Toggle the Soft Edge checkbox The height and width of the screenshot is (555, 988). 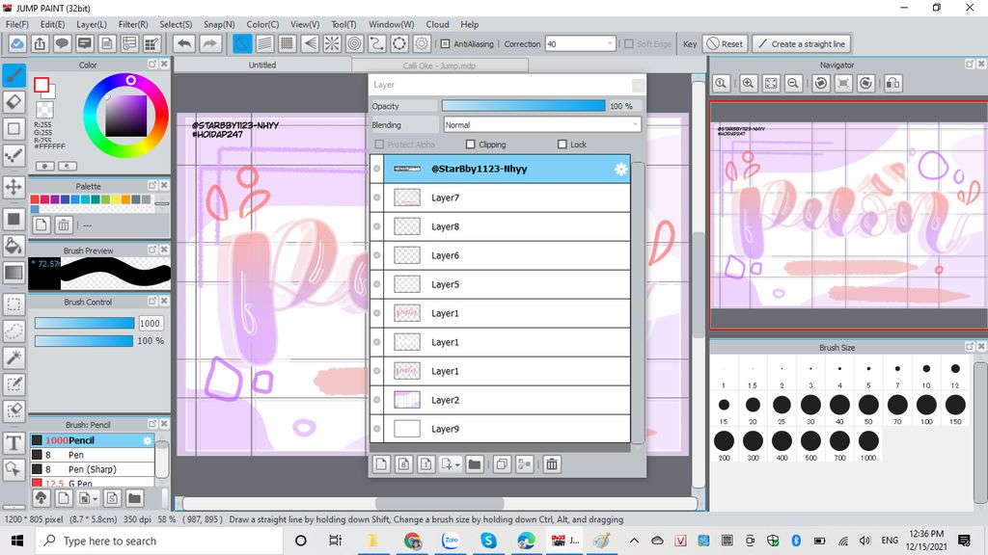pyautogui.click(x=629, y=44)
